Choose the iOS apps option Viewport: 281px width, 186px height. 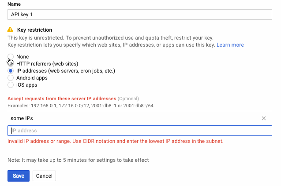pos(11,85)
